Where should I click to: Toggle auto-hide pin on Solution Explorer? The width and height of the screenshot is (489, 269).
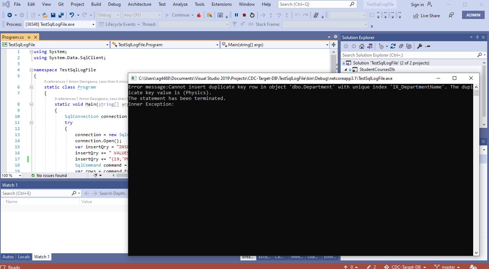478,37
